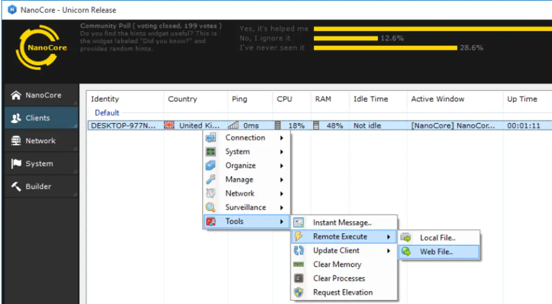
Task: Click the Instant Message icon
Action: tap(299, 223)
